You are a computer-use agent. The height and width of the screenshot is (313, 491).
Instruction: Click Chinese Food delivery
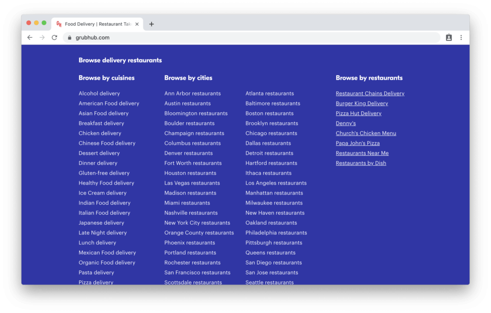click(x=107, y=143)
